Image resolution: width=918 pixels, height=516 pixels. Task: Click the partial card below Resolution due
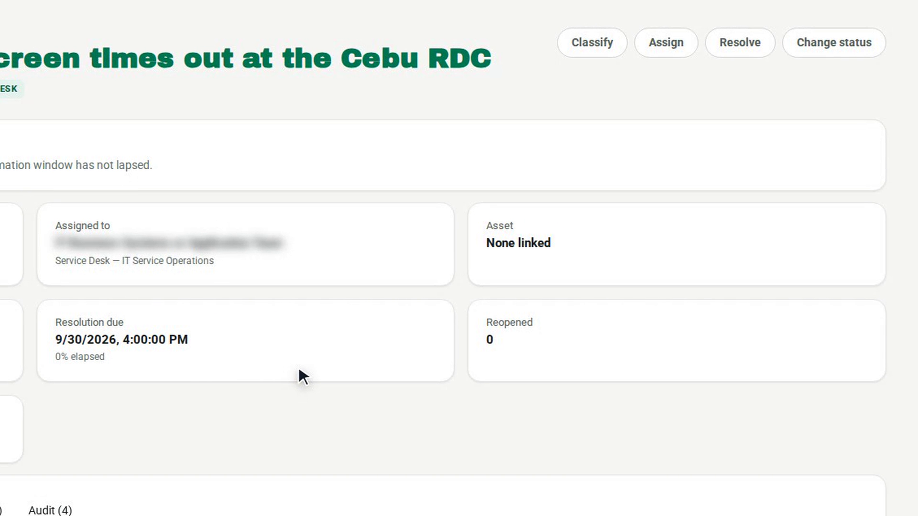click(11, 429)
